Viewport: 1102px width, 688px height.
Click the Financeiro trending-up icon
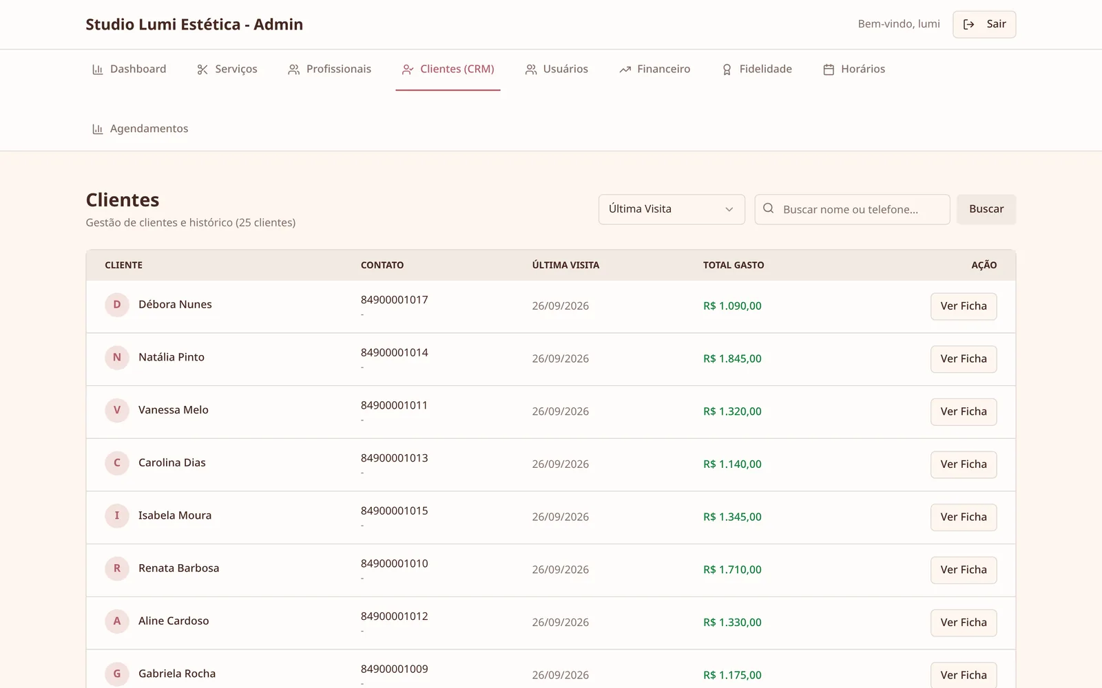tap(625, 69)
